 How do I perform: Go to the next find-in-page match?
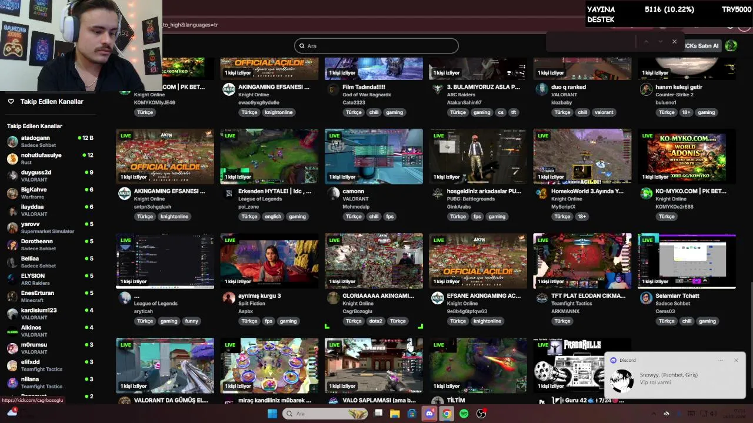point(660,42)
